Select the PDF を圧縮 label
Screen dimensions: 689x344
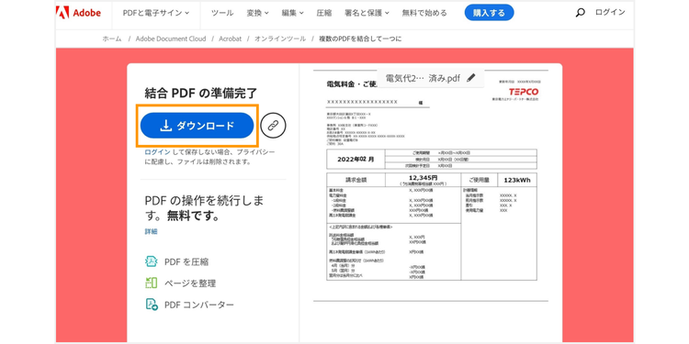186,262
